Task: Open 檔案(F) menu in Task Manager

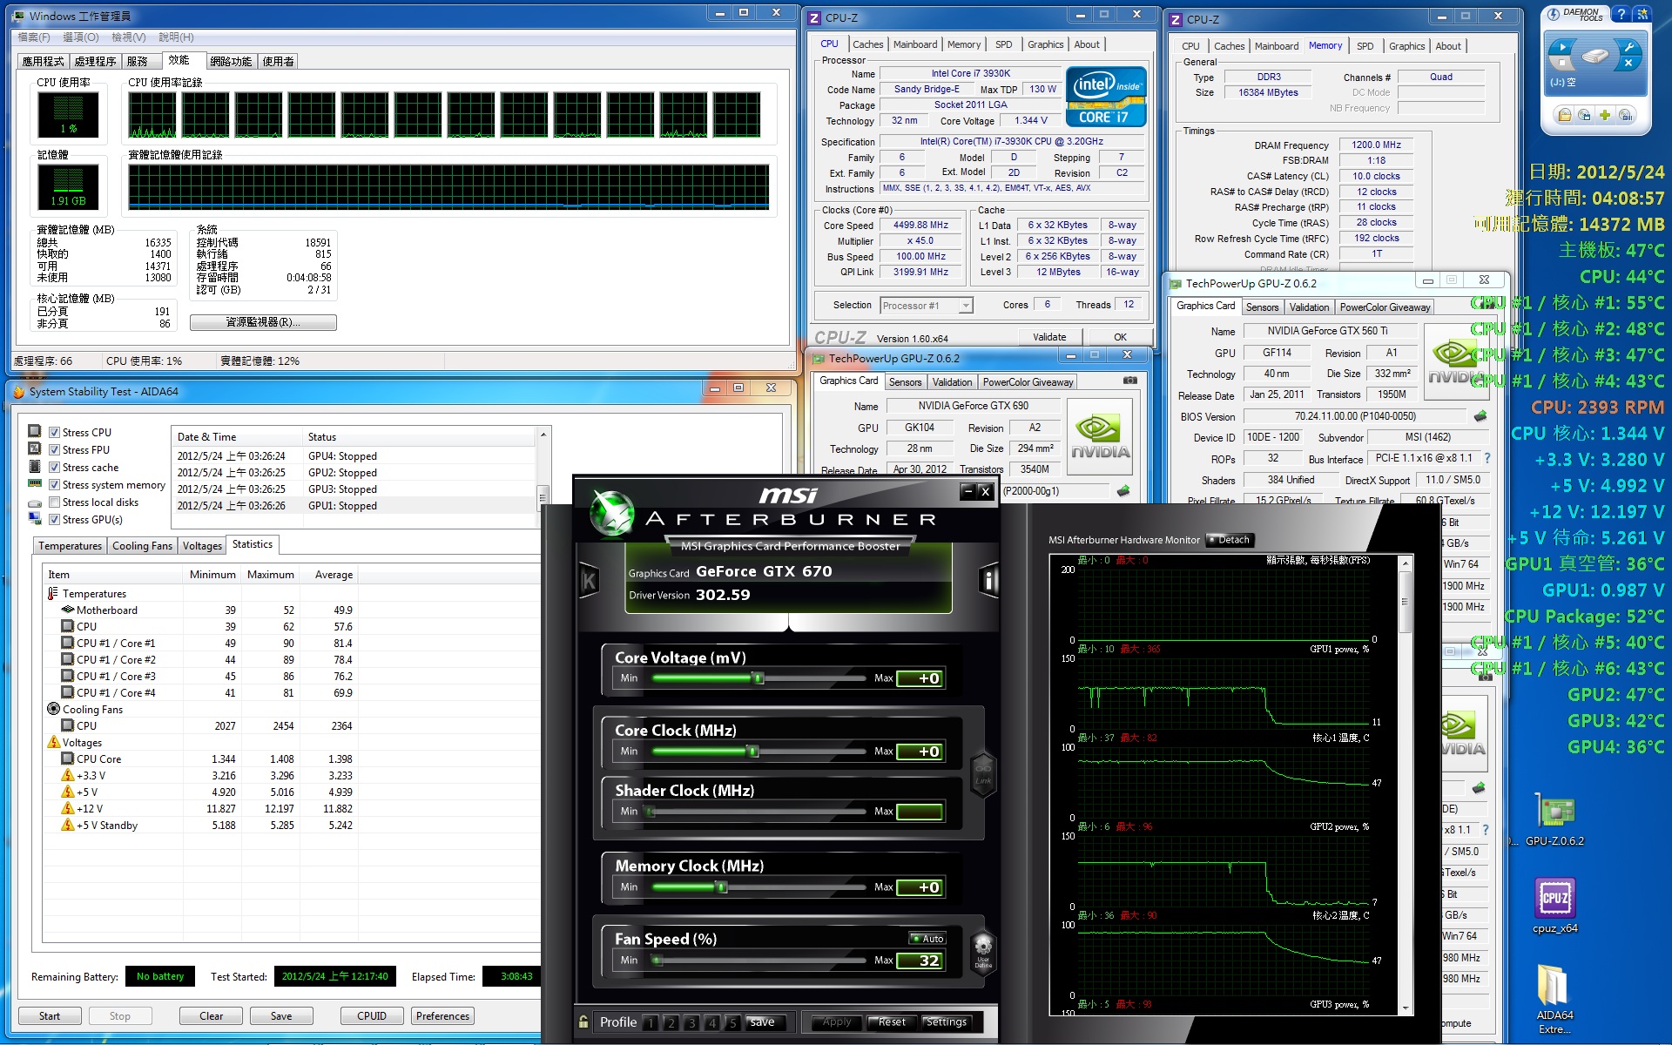Action: click(34, 37)
